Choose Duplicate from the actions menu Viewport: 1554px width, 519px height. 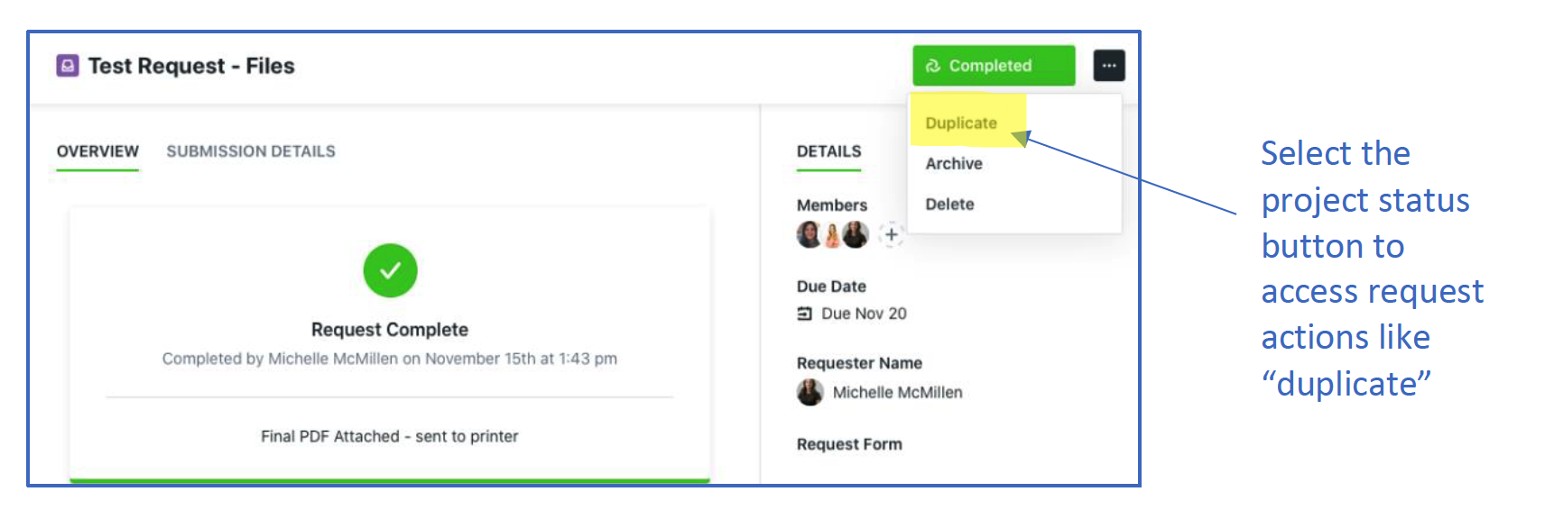[961, 123]
